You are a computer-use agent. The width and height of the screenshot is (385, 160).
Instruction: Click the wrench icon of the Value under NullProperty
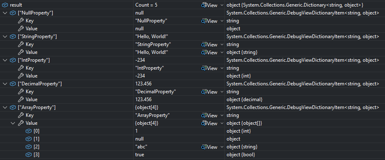(x=21, y=29)
